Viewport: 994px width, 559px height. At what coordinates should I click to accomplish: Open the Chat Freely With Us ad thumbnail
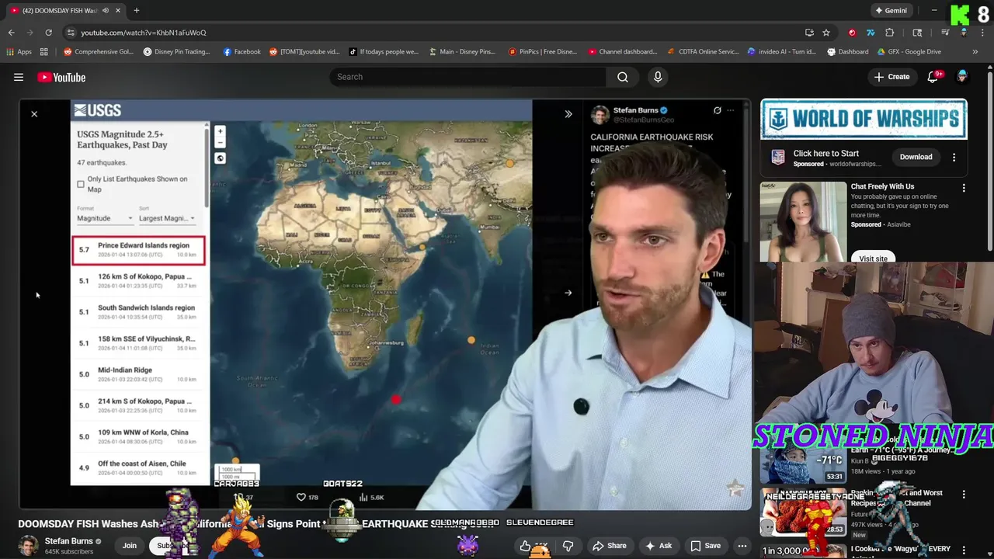tap(803, 221)
